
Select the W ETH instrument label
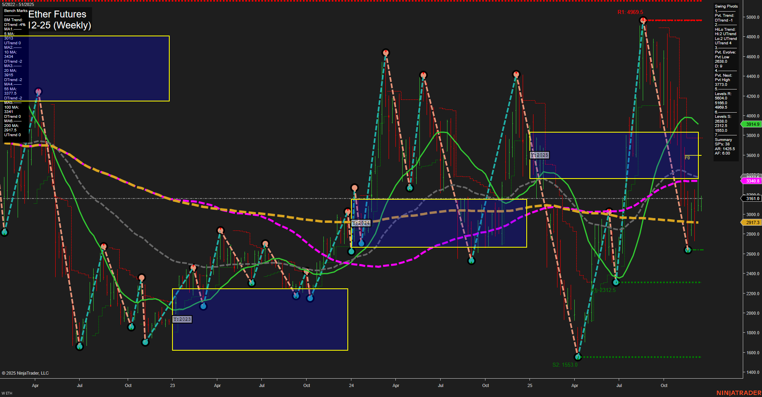(x=7, y=393)
